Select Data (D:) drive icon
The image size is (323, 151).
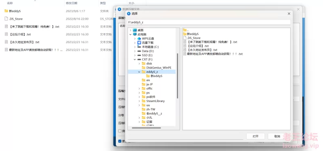click(x=139, y=51)
